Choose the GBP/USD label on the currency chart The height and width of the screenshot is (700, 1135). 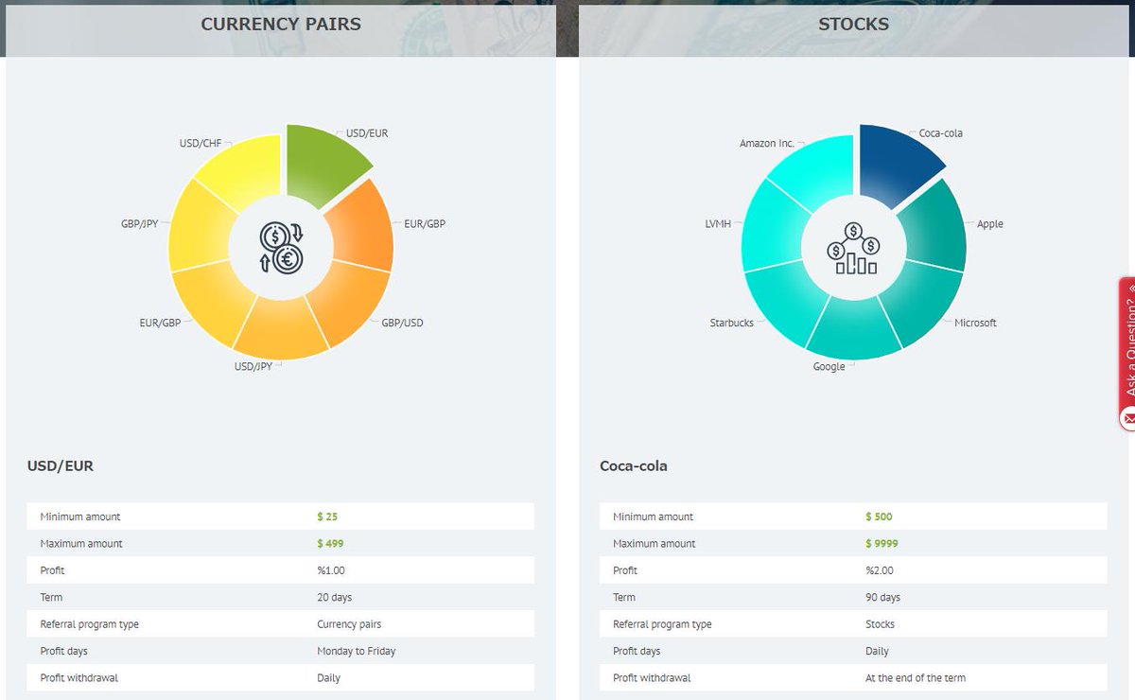point(402,323)
